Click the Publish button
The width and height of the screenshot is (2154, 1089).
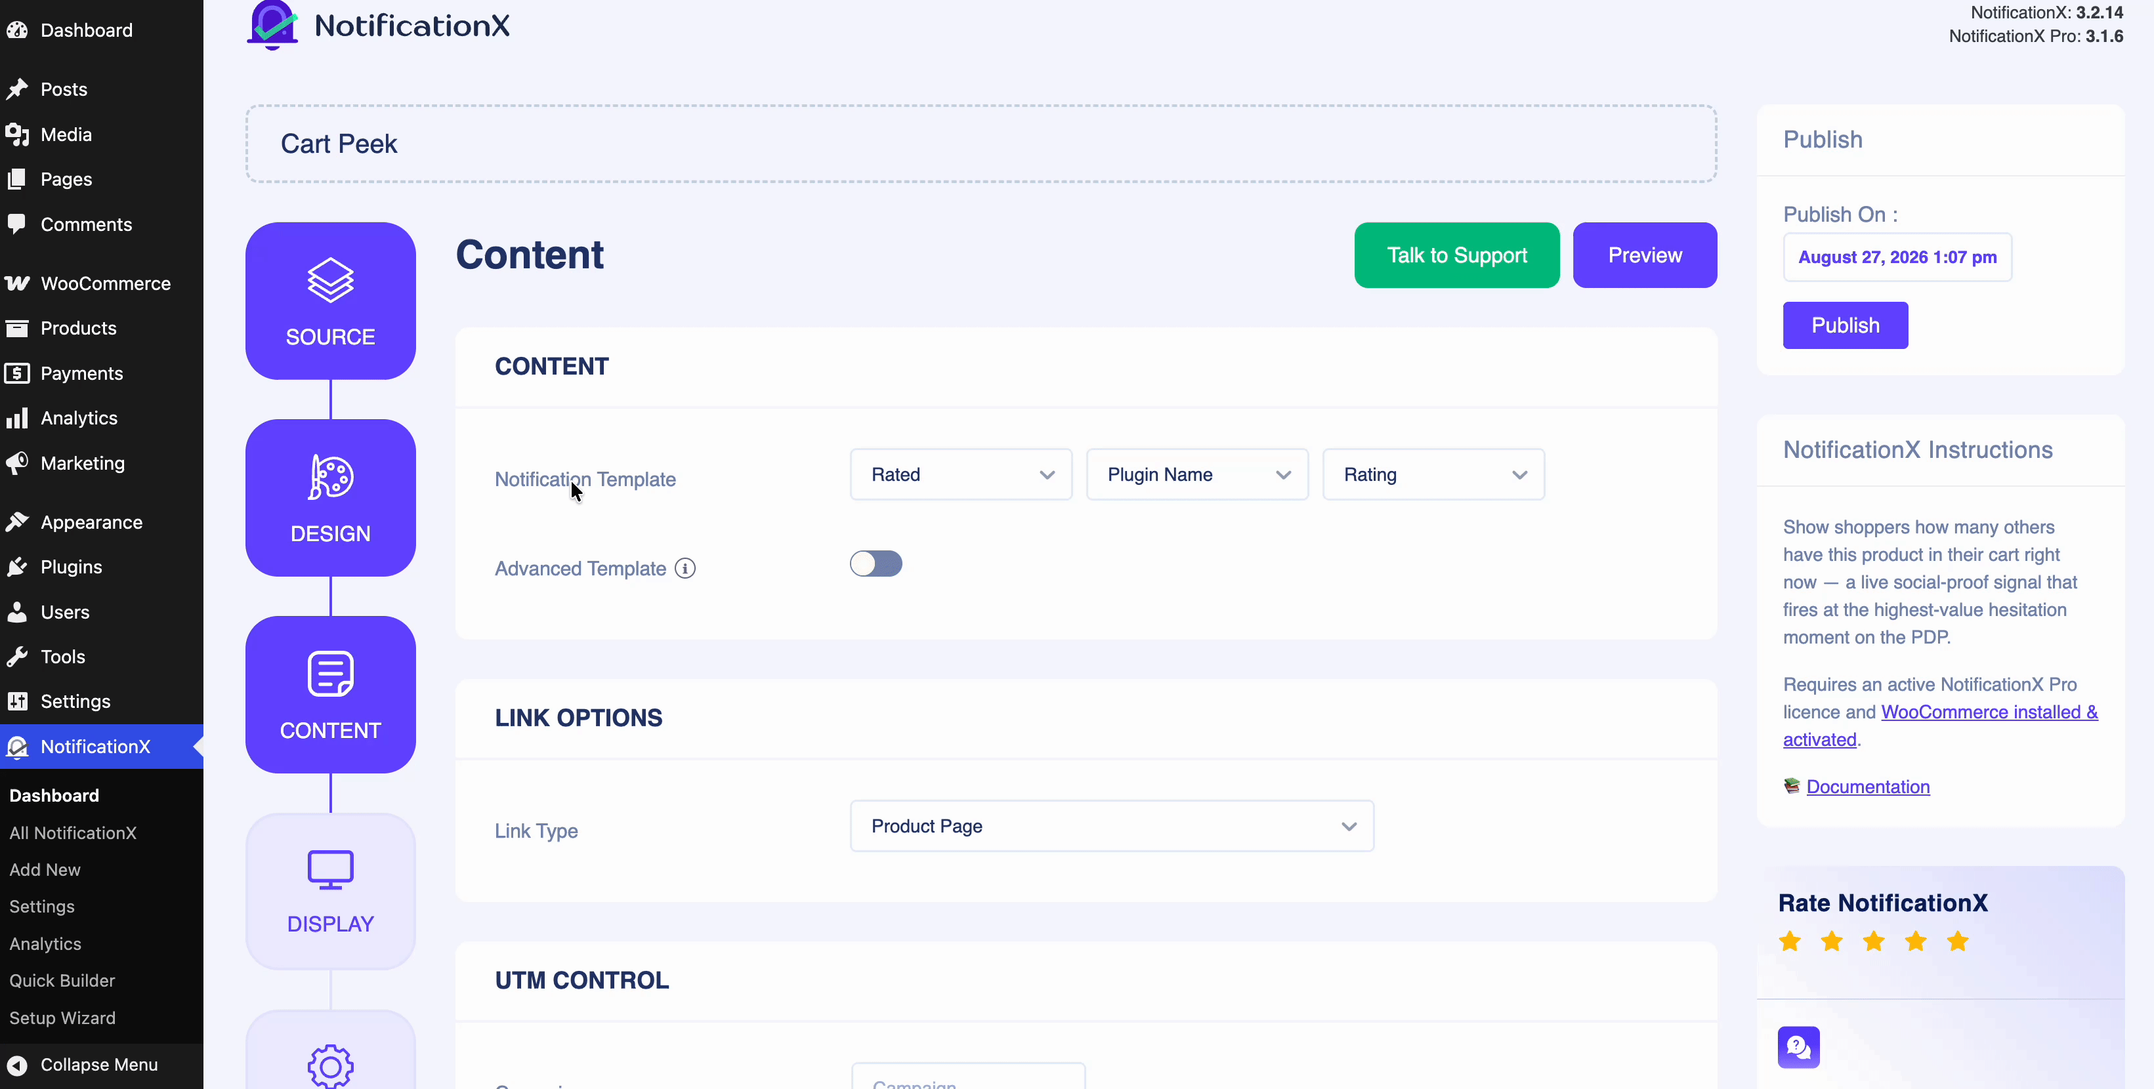pos(1845,325)
